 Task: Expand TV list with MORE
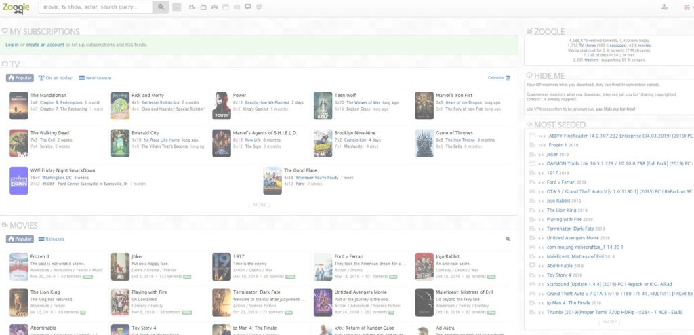coord(260,205)
